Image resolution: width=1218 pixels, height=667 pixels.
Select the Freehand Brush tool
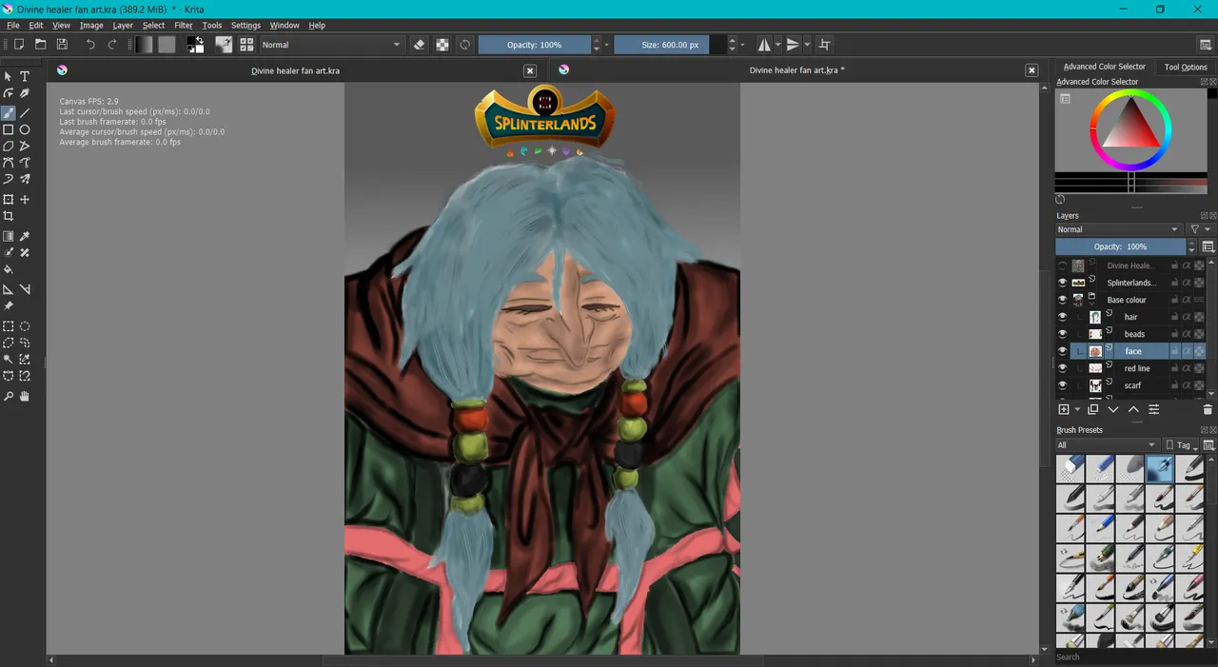click(x=9, y=112)
